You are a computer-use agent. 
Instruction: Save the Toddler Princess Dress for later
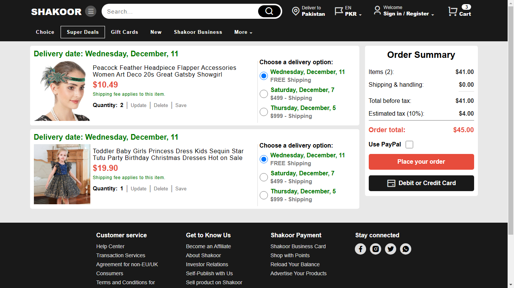[181, 189]
